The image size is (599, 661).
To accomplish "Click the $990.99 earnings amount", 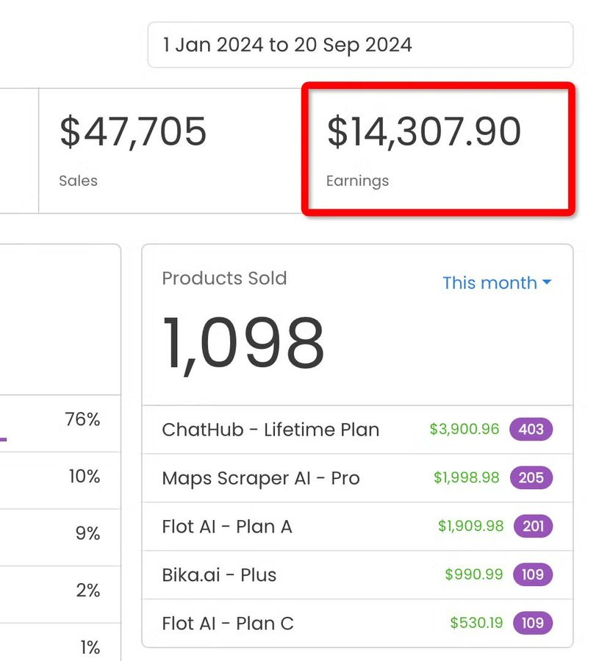I will [474, 575].
